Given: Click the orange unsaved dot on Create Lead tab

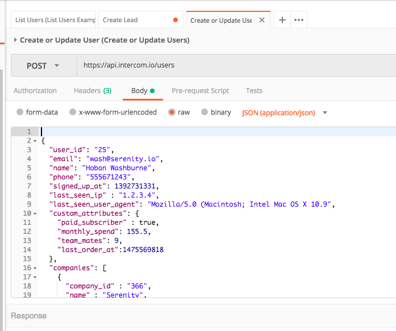Looking at the screenshot, I should tap(175, 20).
